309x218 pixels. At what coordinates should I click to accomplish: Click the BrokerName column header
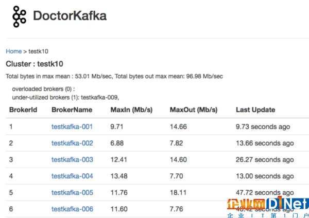point(72,110)
